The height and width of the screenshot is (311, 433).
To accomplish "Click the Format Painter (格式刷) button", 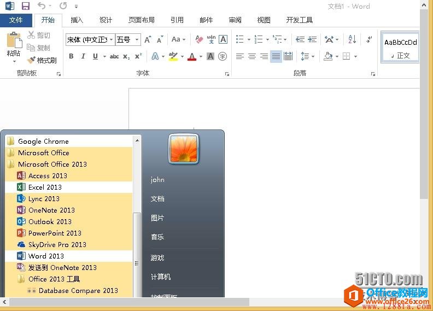I will [42, 60].
